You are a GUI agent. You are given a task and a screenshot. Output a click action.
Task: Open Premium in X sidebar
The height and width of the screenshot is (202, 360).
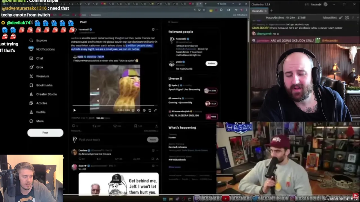click(x=39, y=76)
